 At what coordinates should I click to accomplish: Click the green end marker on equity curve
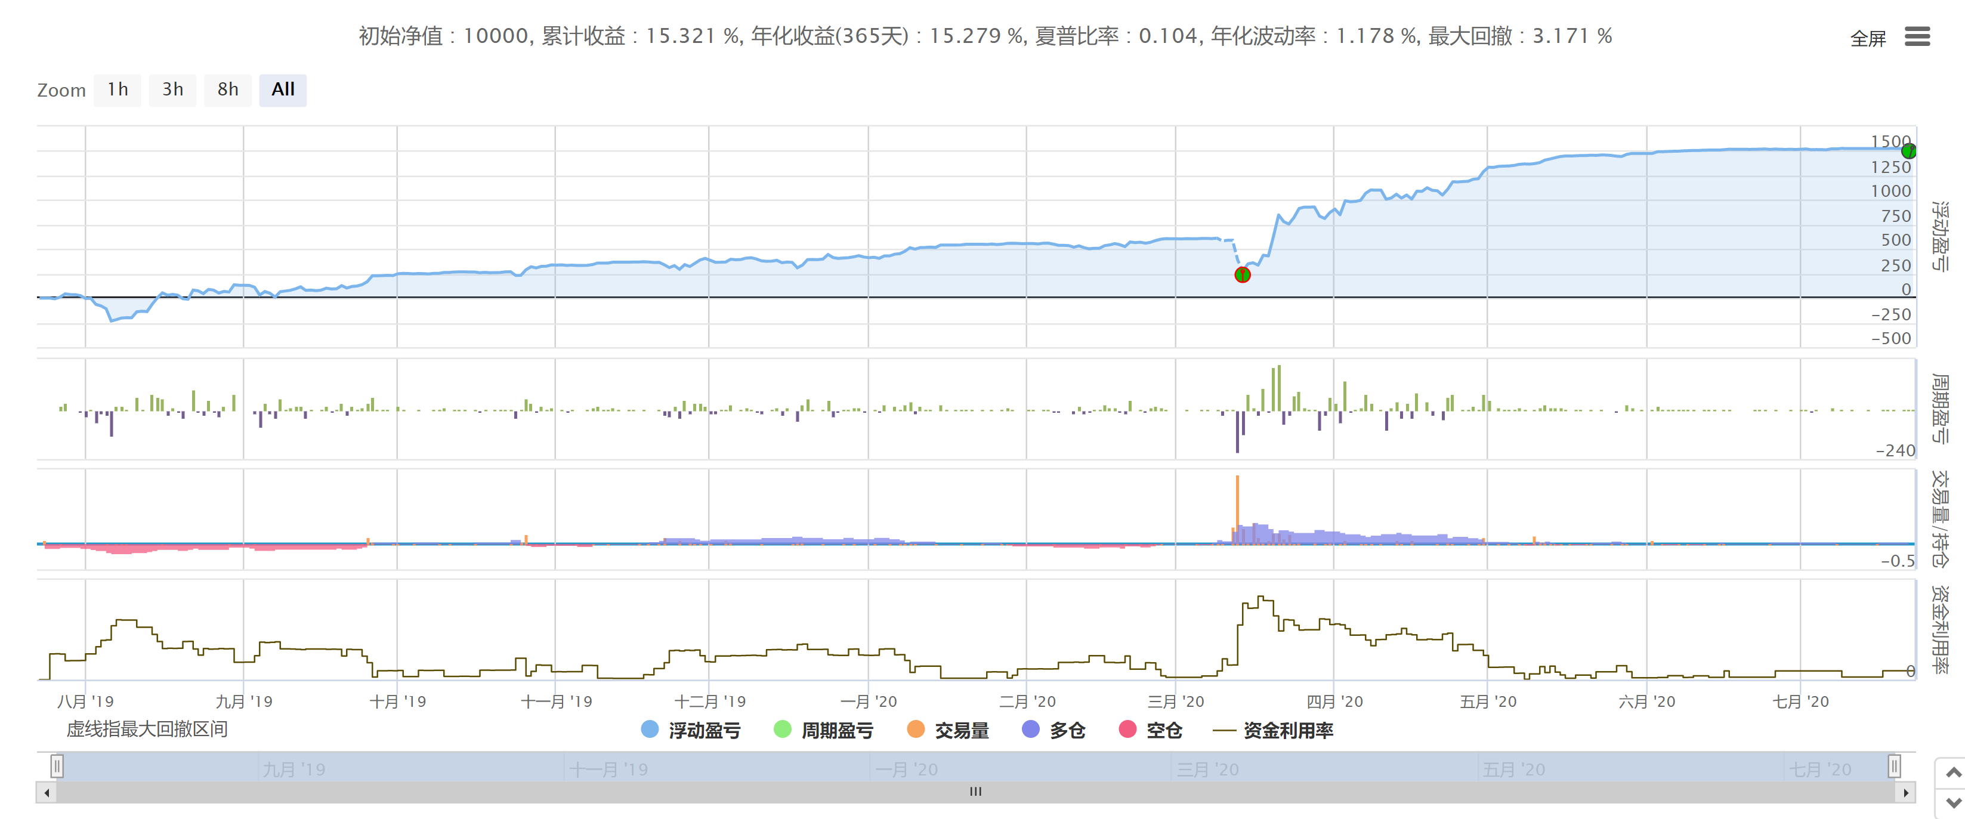click(x=1908, y=151)
